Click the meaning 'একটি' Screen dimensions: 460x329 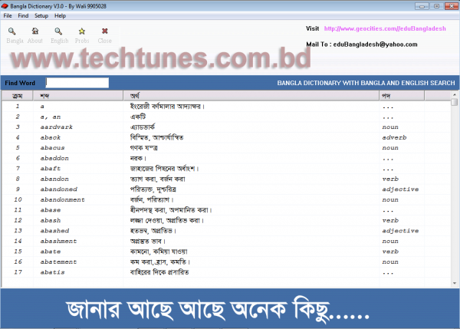[138, 117]
